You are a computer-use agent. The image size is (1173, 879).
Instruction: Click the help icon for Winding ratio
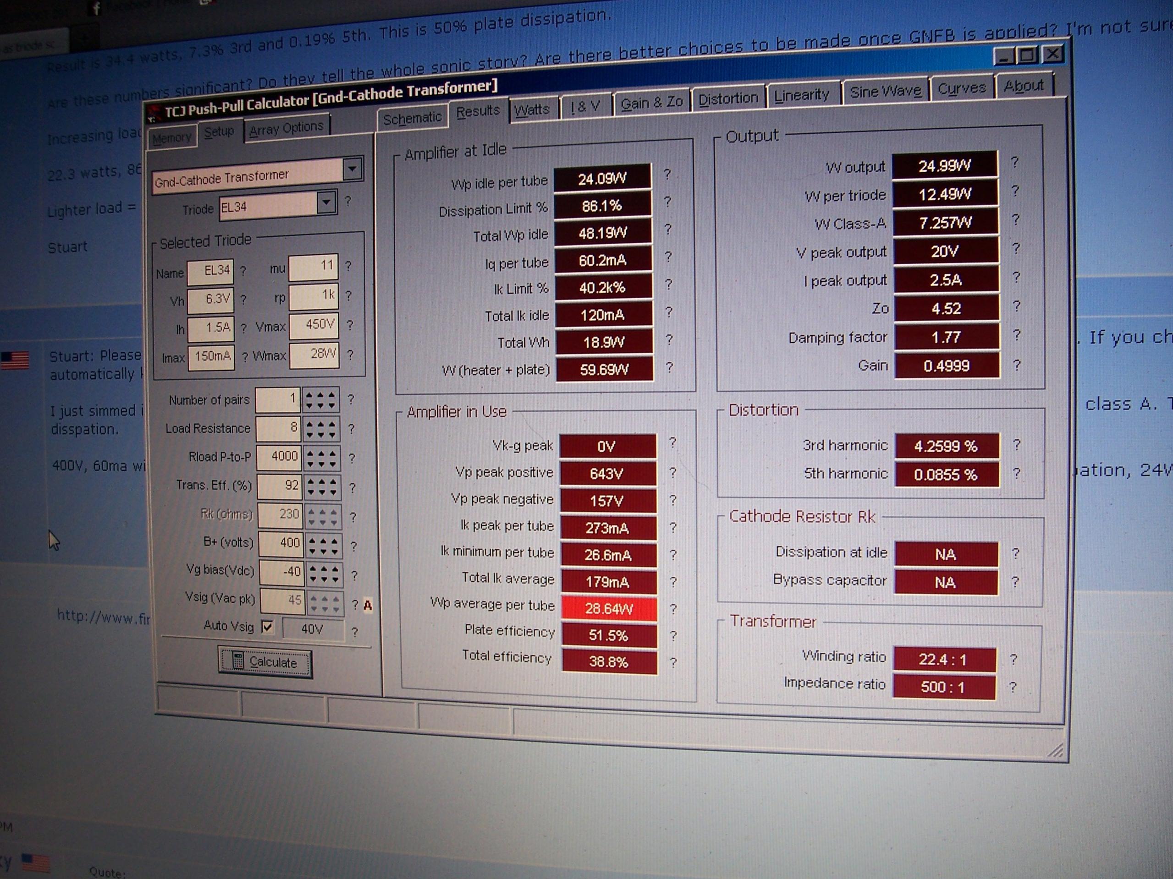pos(1013,659)
